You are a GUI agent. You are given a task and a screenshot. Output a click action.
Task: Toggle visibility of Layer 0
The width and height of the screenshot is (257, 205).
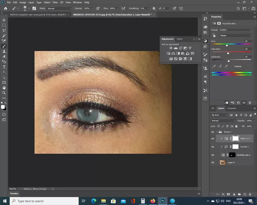click(x=213, y=162)
